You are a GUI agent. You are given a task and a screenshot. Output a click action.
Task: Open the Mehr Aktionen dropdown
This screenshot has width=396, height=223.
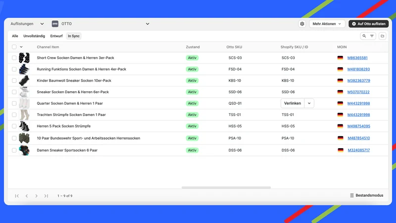[327, 24]
